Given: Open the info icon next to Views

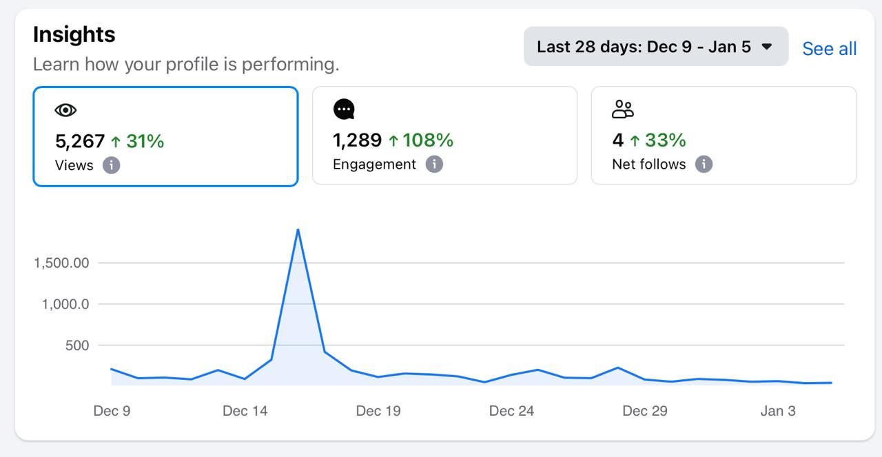Looking at the screenshot, I should pos(111,165).
